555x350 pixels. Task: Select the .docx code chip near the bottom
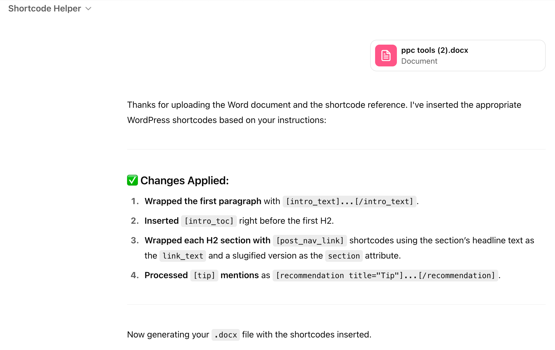(x=225, y=335)
